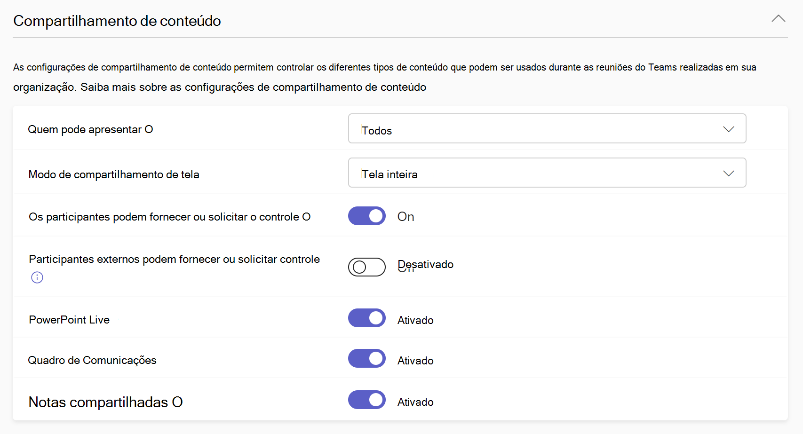Click the Quadro de Comunicações label
This screenshot has height=434, width=803.
pos(92,360)
